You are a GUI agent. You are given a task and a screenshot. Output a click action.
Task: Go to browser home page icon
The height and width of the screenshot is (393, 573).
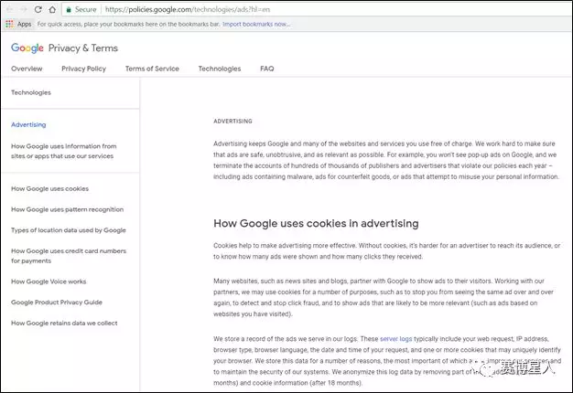tap(52, 9)
